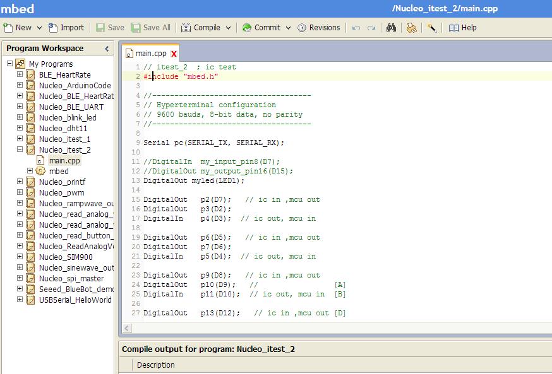Select the Nucleo_SIM900 program
The height and width of the screenshot is (374, 552).
coord(66,257)
